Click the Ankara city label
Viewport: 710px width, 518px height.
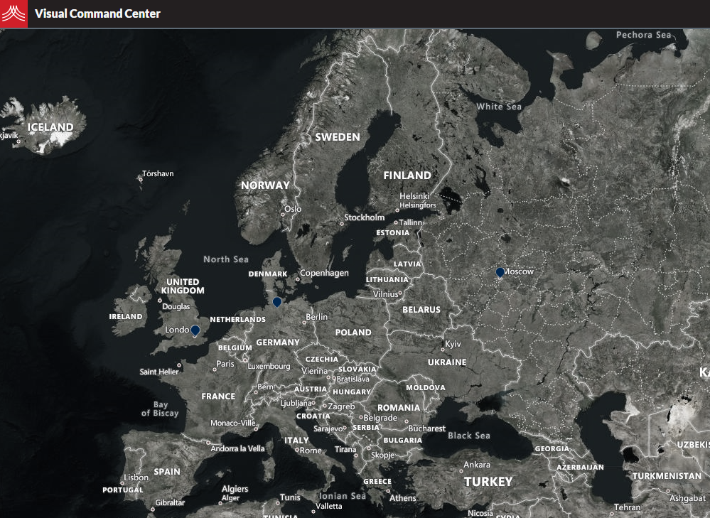(x=477, y=465)
